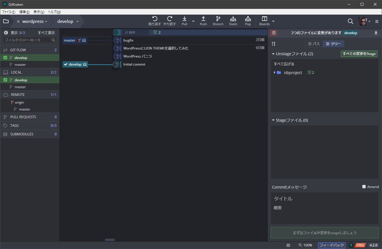Pop the stash with Pop icon
382x249 pixels.
coord(248,21)
